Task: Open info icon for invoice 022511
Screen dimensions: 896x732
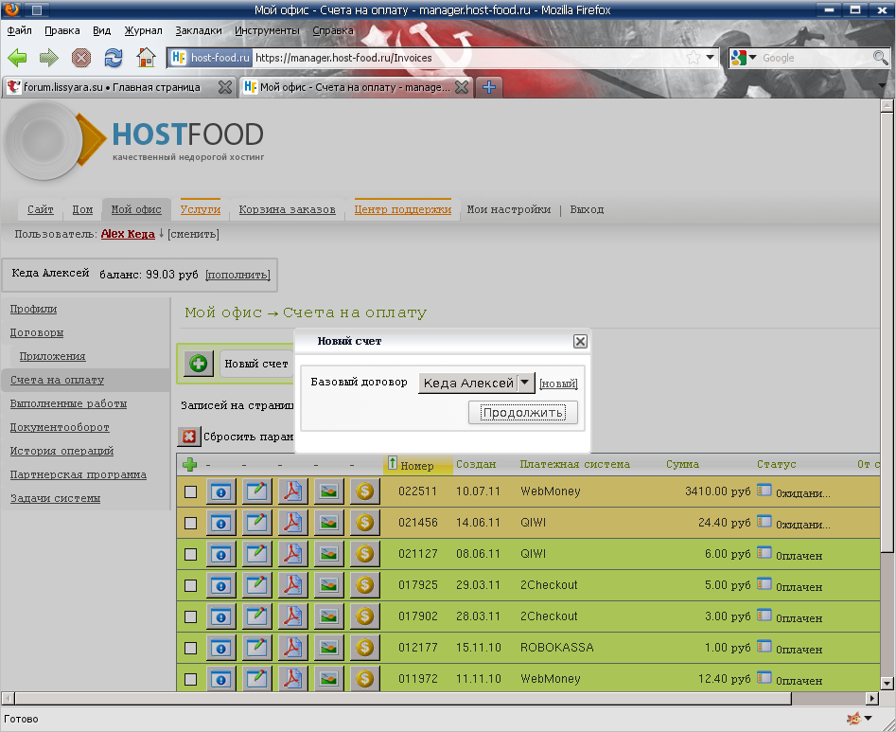Action: [220, 491]
